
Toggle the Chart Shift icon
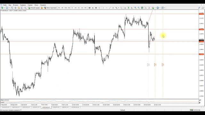click(149, 8)
